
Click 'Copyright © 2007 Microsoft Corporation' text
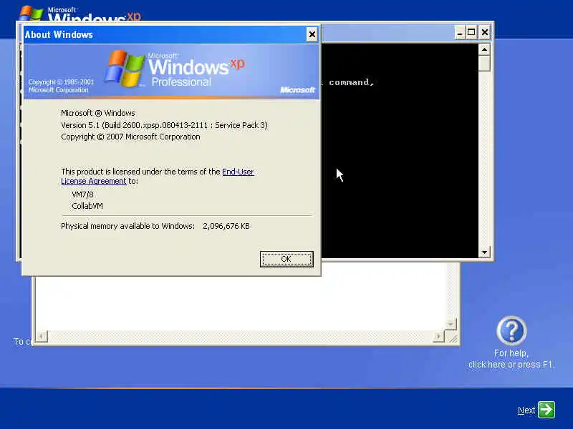(130, 137)
